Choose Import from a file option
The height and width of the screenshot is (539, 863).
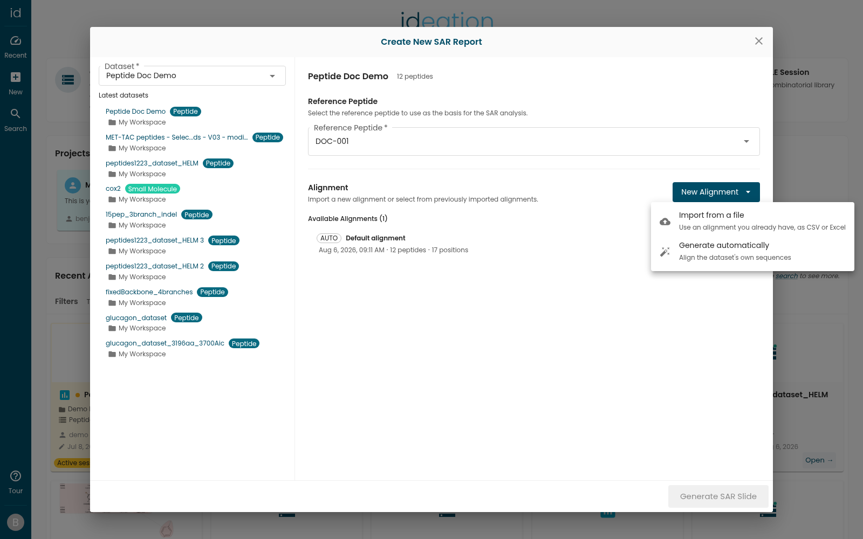pos(752,221)
